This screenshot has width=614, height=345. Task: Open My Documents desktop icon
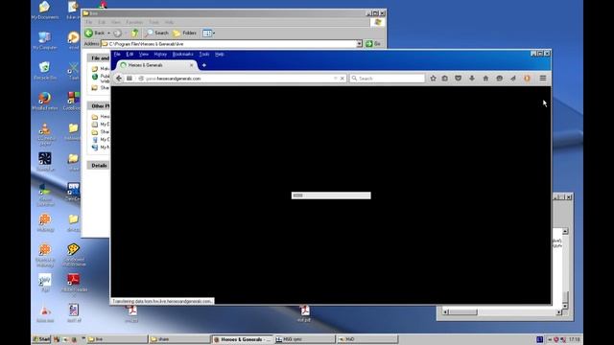45,11
